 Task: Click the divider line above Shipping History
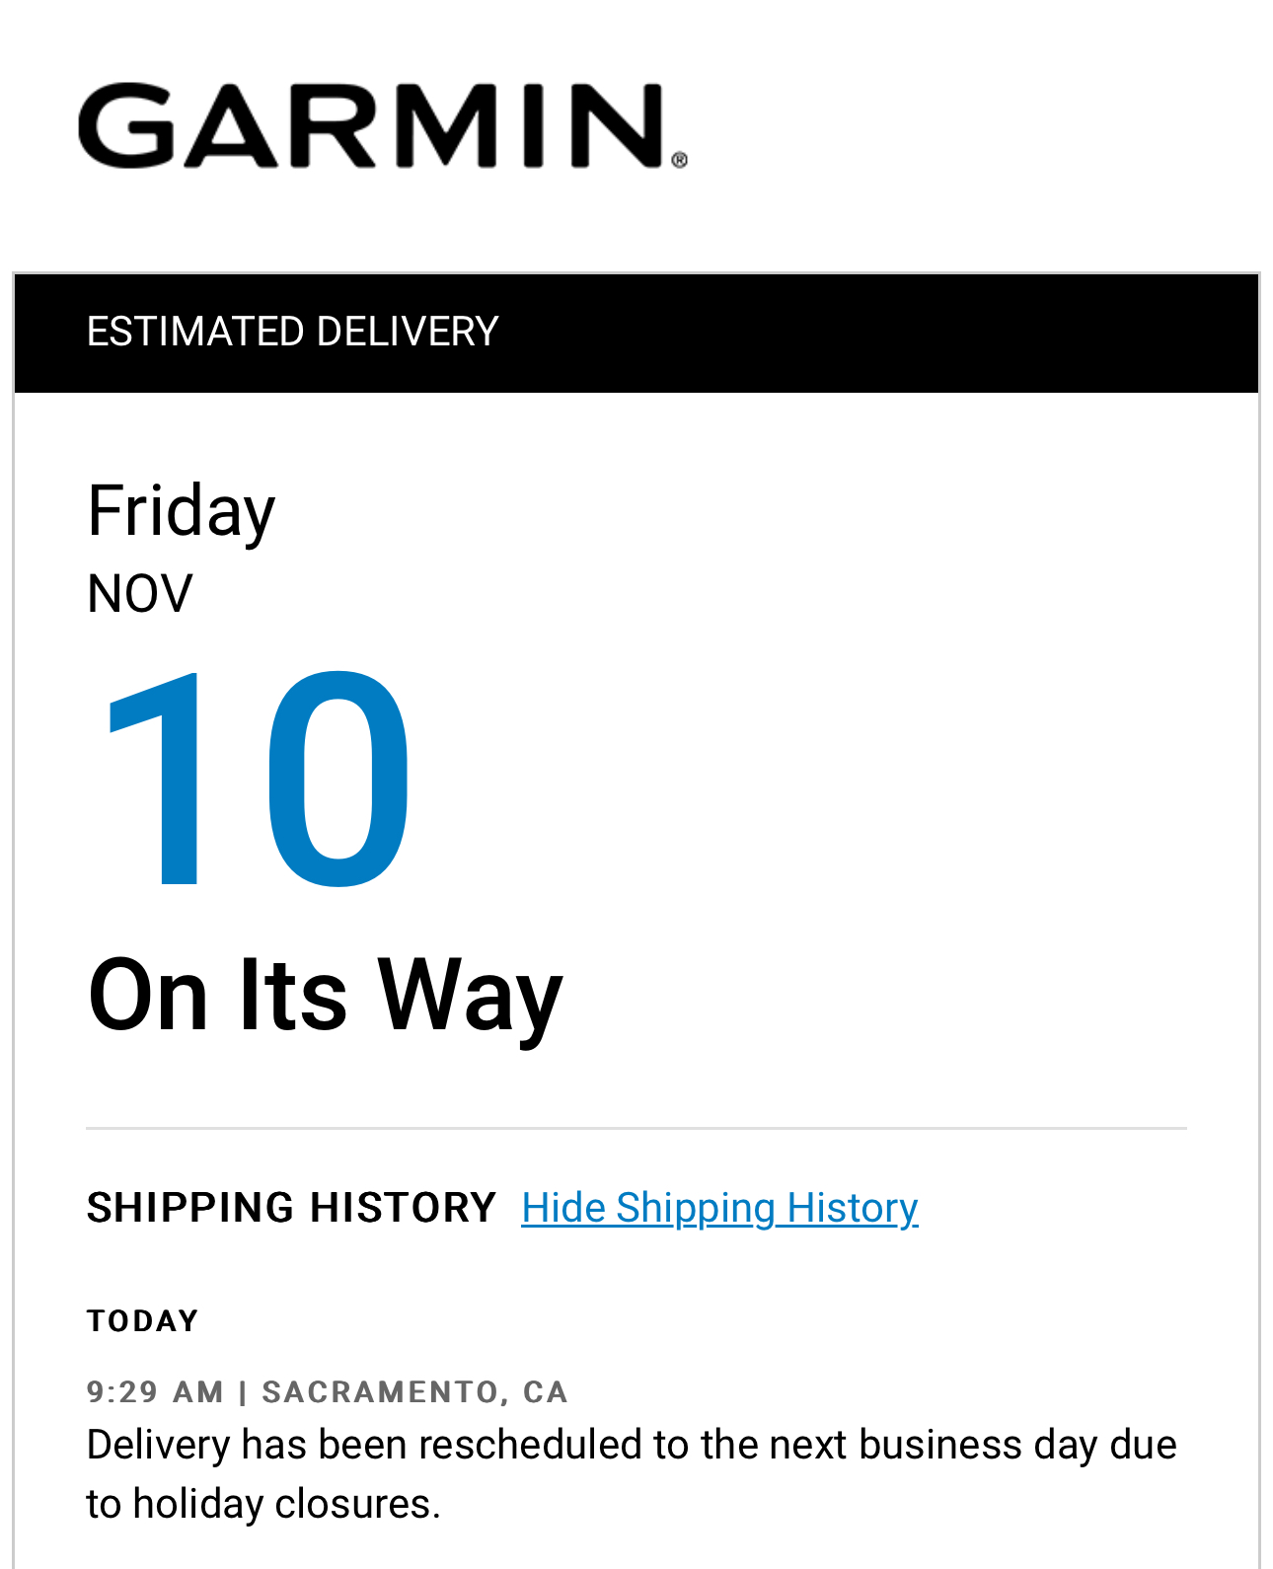coord(636,1128)
